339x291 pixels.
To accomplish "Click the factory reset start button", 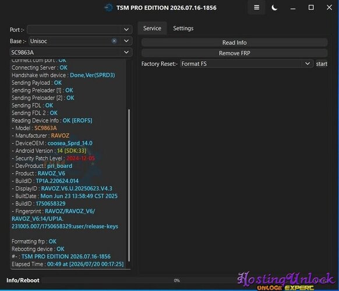I will click(322, 64).
